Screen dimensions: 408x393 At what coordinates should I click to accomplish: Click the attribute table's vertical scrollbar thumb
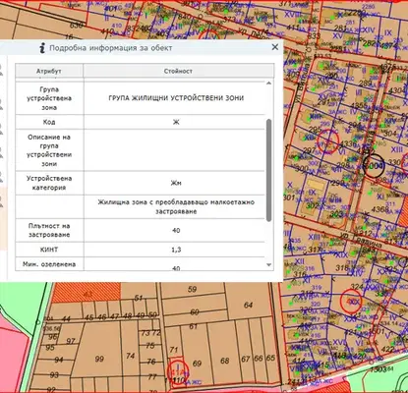[269, 170]
